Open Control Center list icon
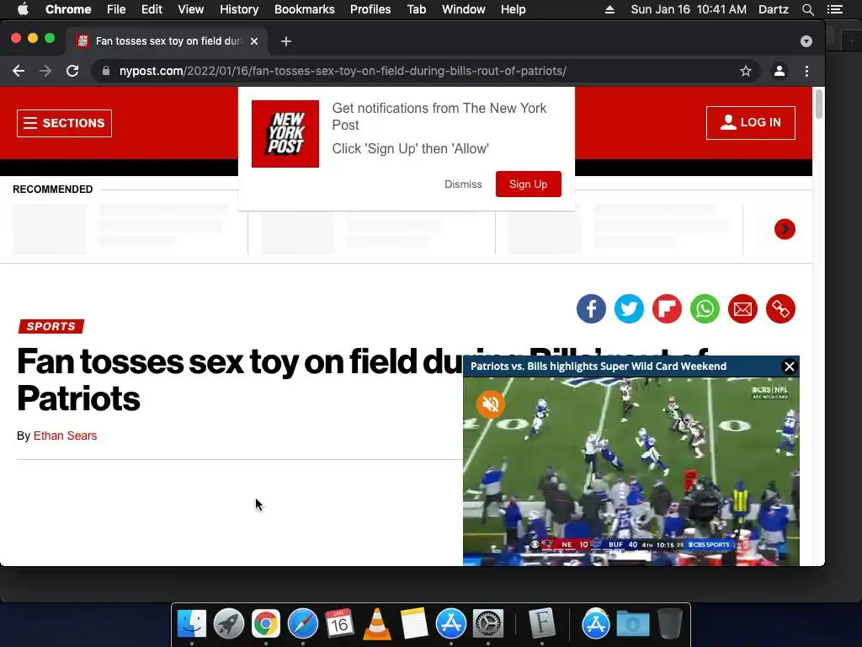The height and width of the screenshot is (647, 862). pyautogui.click(x=834, y=9)
